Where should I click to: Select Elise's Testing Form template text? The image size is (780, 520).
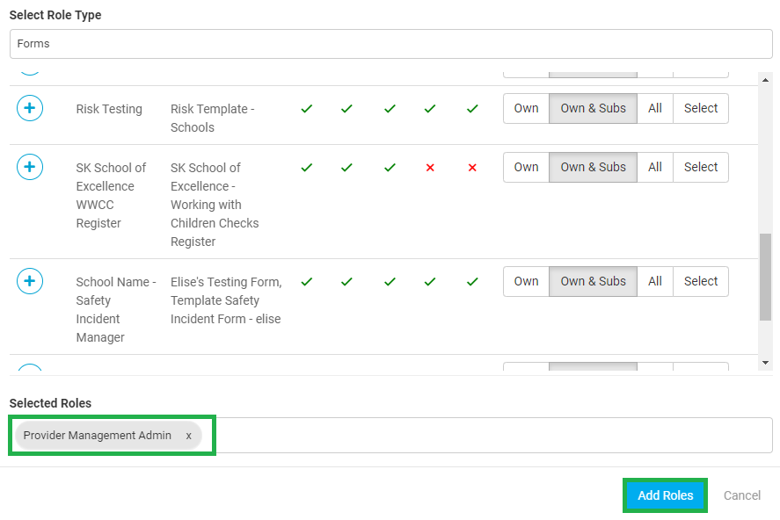[x=226, y=300]
